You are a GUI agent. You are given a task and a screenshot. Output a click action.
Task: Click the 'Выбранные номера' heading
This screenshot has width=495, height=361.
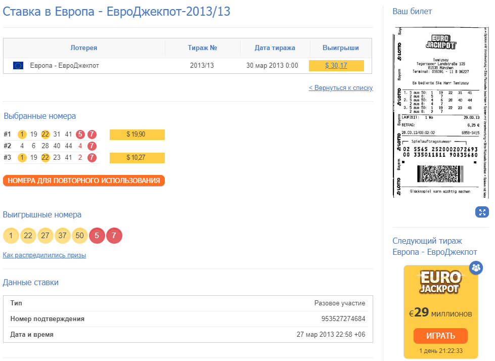click(40, 116)
